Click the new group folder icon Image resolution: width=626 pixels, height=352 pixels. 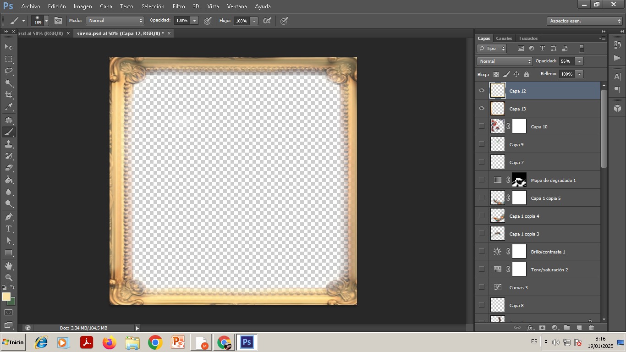567,328
